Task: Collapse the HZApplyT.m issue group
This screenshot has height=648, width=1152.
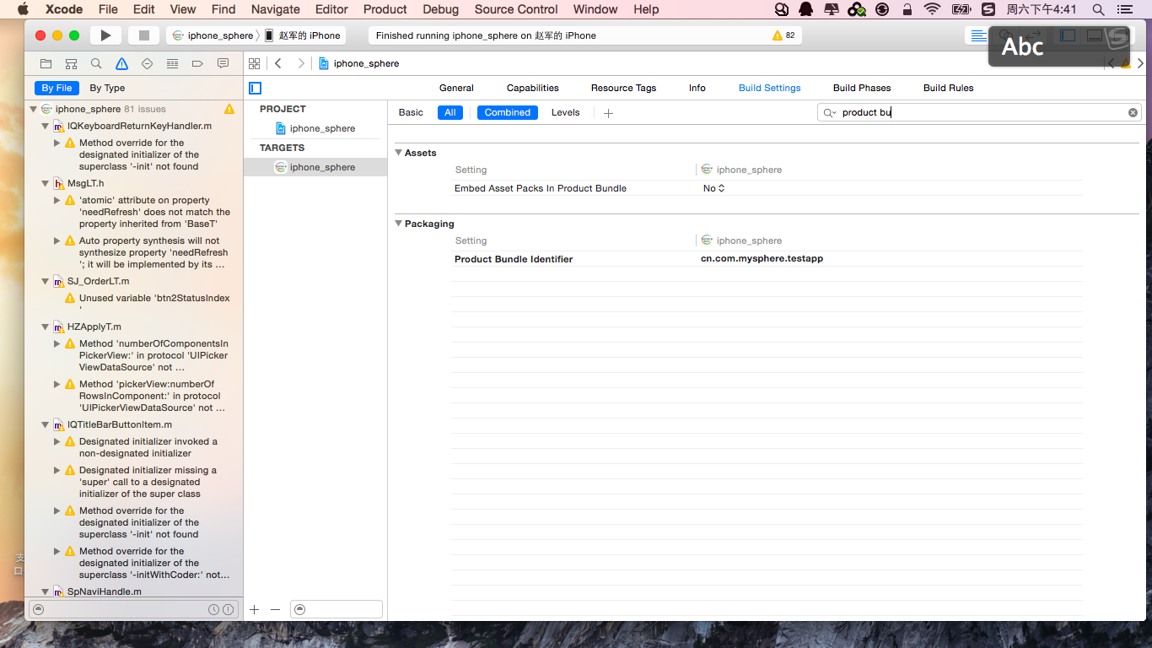Action: click(46, 327)
